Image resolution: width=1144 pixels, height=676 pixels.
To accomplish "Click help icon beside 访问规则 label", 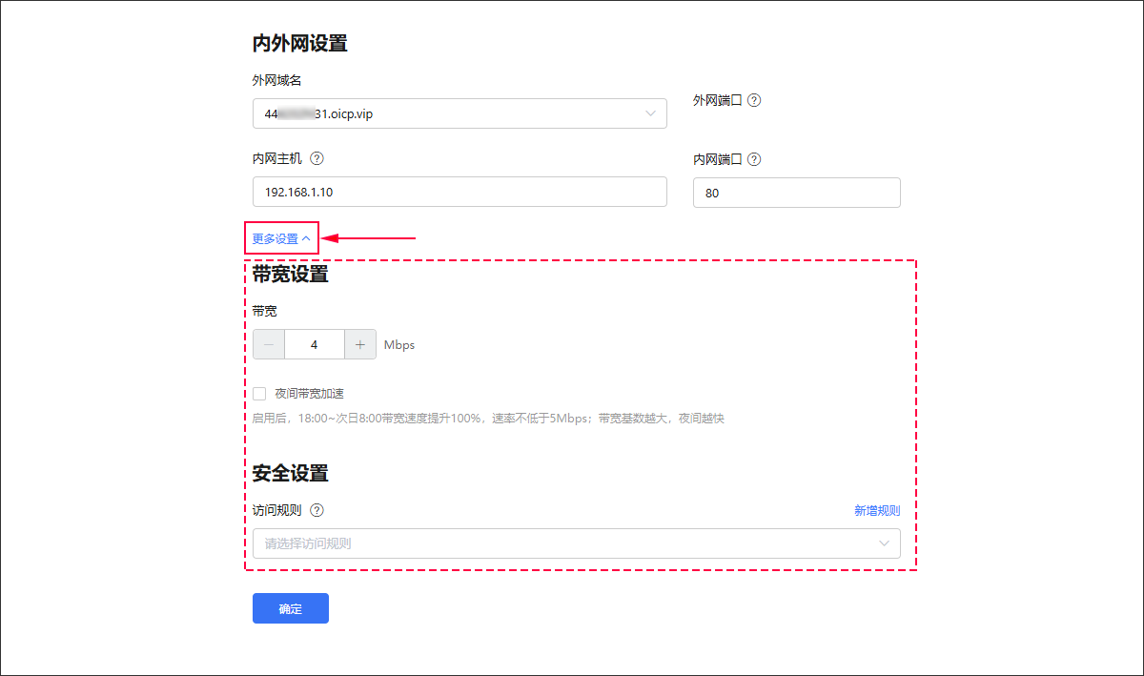I will [x=317, y=510].
